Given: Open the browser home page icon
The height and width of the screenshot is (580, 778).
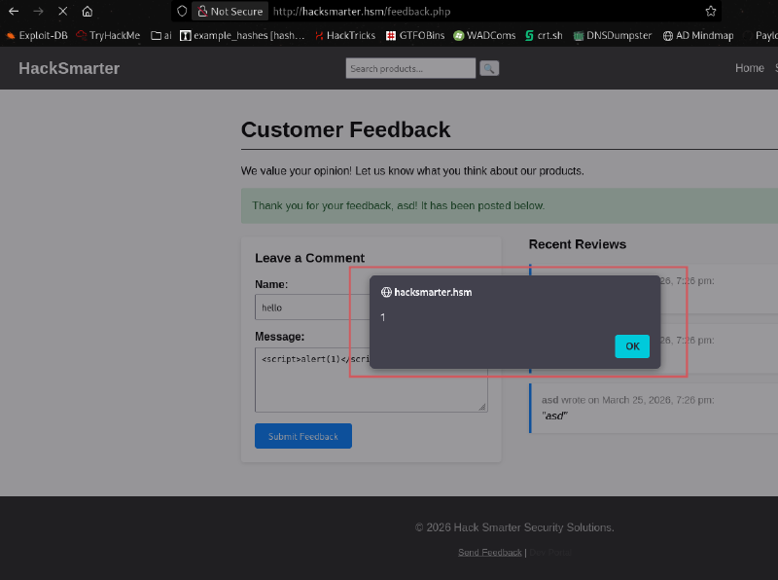Looking at the screenshot, I should [x=88, y=11].
